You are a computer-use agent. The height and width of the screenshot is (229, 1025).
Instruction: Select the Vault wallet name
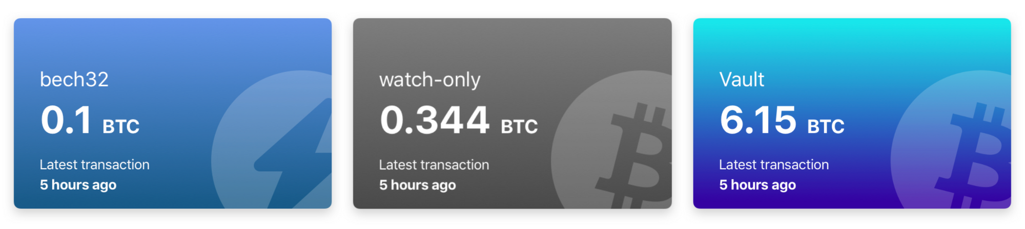click(742, 80)
